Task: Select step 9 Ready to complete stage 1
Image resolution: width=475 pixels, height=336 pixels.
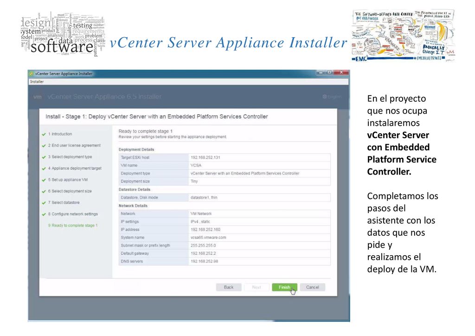Action: 73,226
